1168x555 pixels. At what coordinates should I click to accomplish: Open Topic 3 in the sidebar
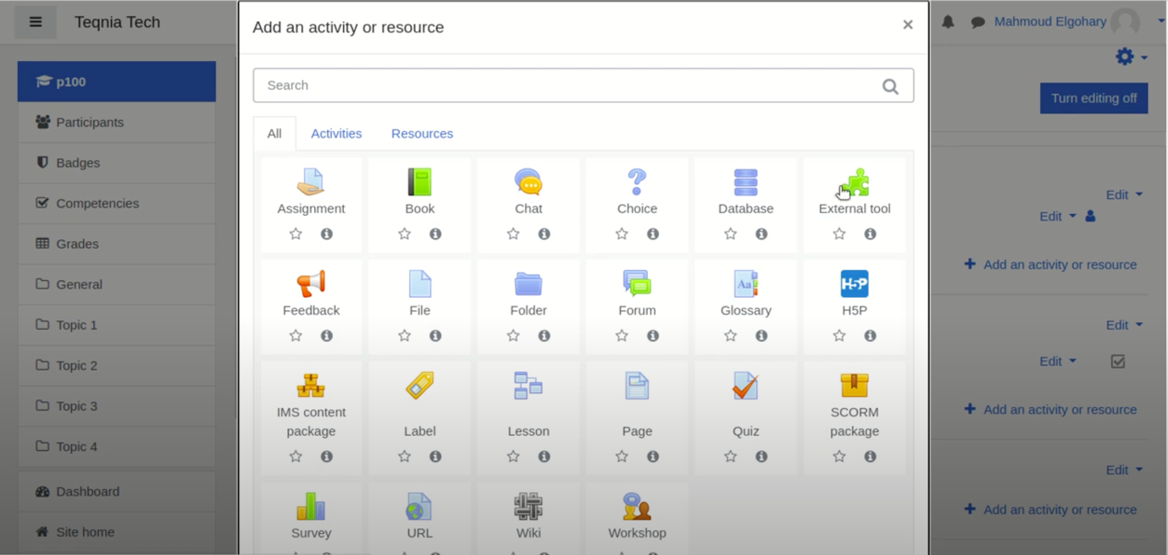coord(117,406)
